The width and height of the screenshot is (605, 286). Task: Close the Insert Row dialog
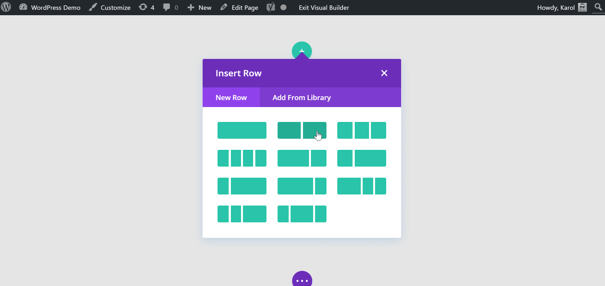[384, 73]
